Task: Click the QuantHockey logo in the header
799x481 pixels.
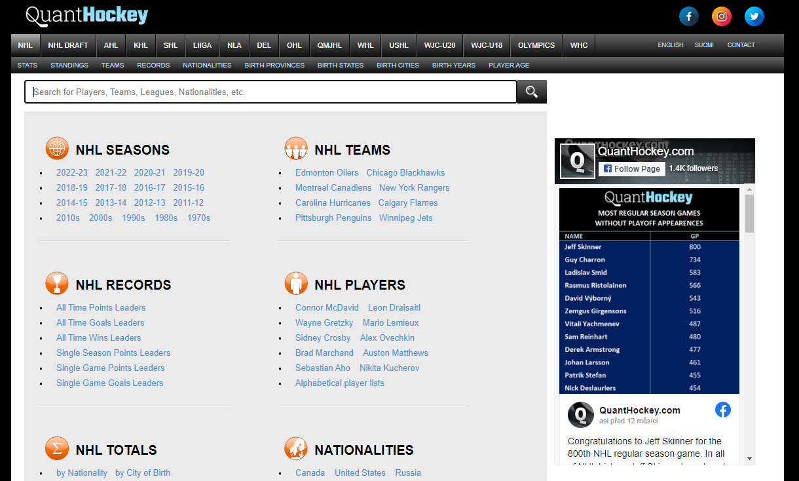Action: [x=86, y=16]
